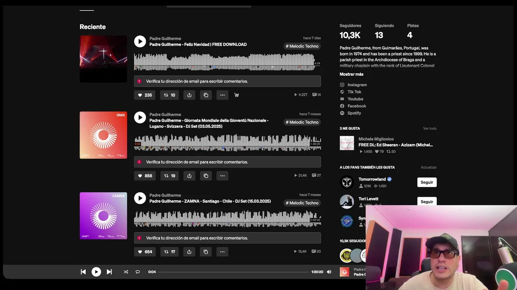Screen dimensions: 517x290
Task: Like the ZAMNA set with 654 likes
Action: [x=145, y=252]
